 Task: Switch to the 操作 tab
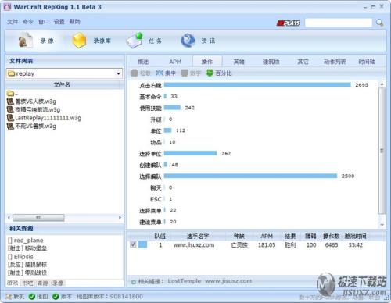[207, 62]
